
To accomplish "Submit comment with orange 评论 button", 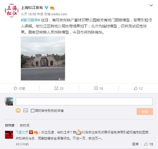I will (145, 112).
